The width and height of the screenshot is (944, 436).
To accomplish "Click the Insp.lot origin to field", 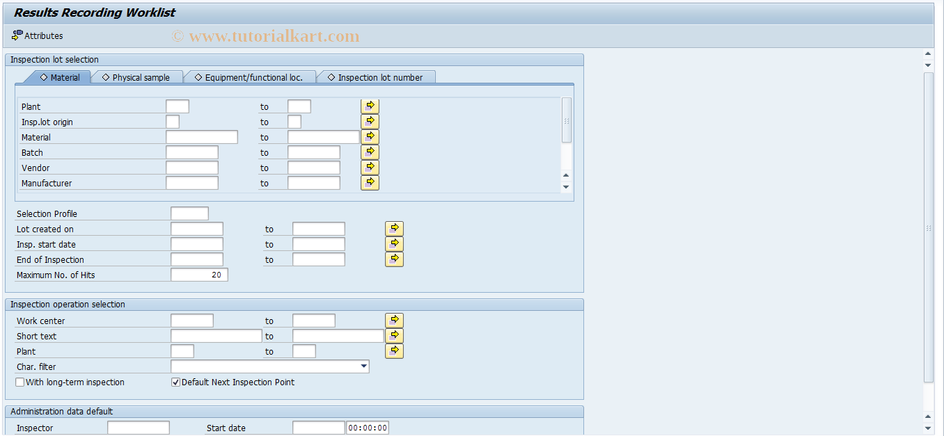I will click(294, 122).
